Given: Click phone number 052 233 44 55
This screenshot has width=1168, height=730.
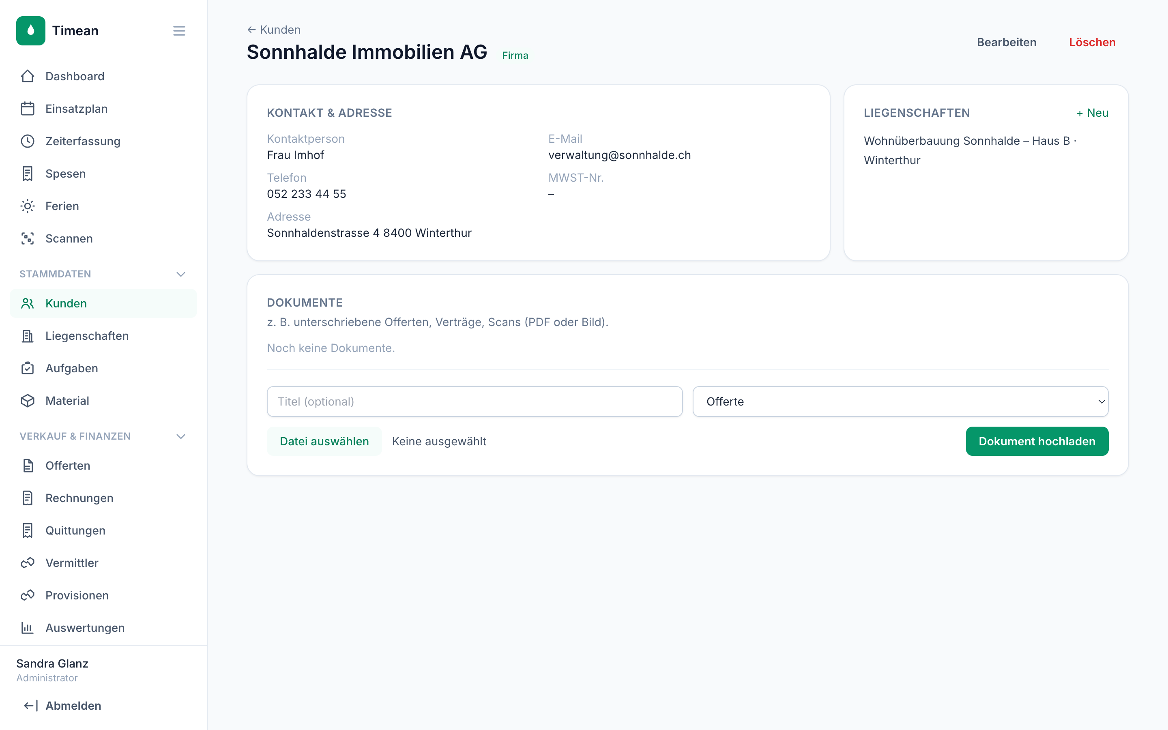Looking at the screenshot, I should [307, 194].
